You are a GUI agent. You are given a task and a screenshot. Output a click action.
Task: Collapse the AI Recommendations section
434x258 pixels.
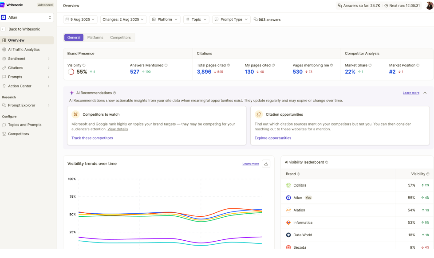tap(425, 93)
